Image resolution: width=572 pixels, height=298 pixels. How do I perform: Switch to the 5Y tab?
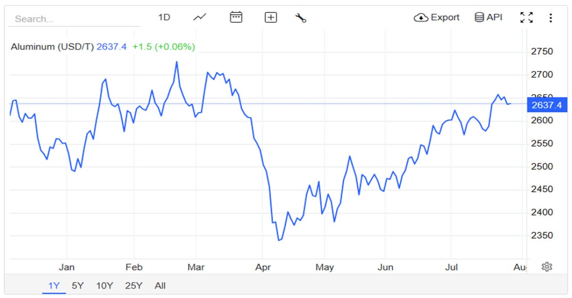[x=77, y=285]
